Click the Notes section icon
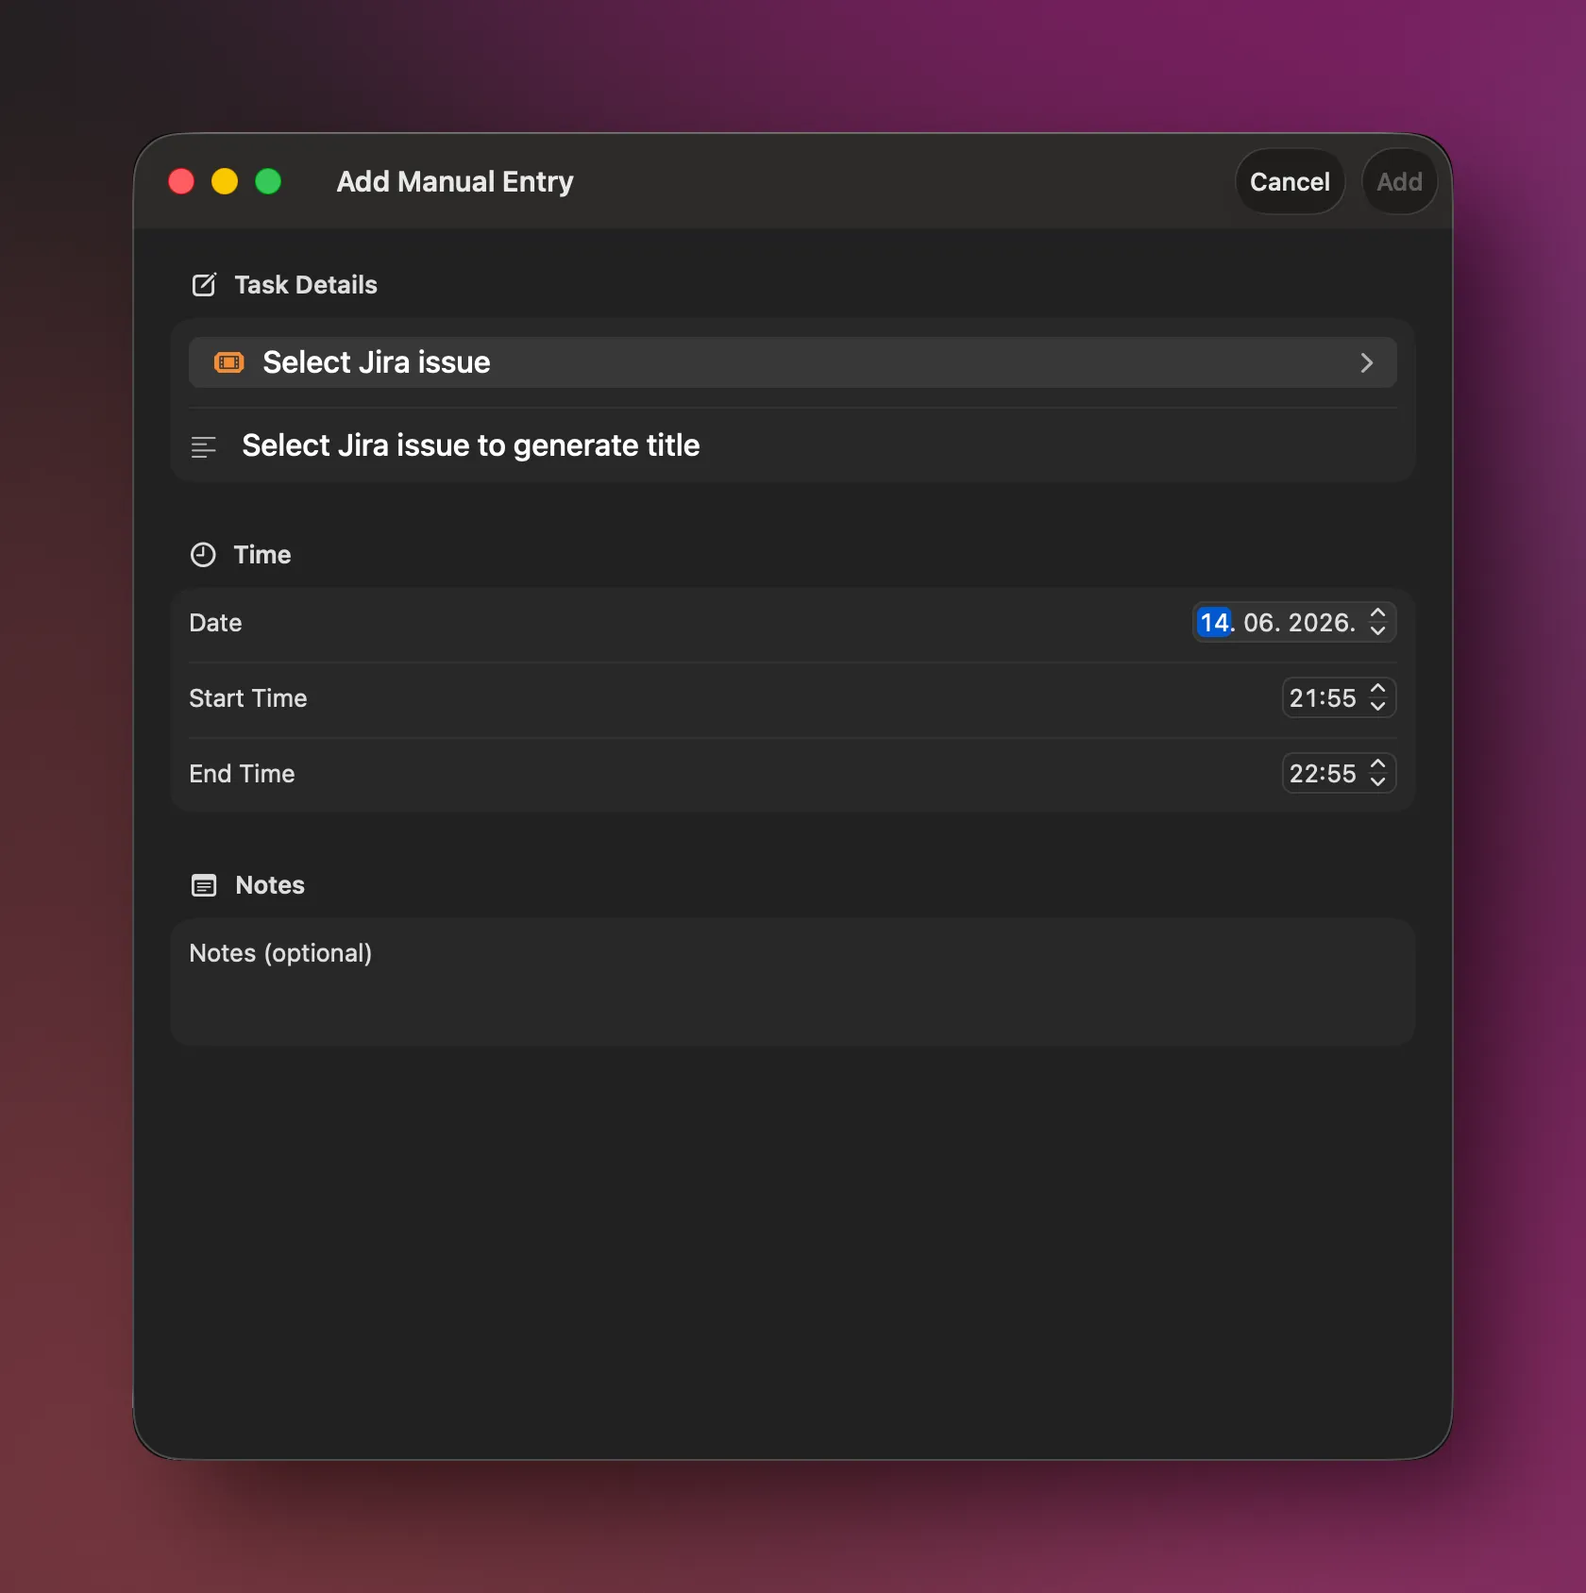The width and height of the screenshot is (1586, 1593). pyautogui.click(x=204, y=885)
